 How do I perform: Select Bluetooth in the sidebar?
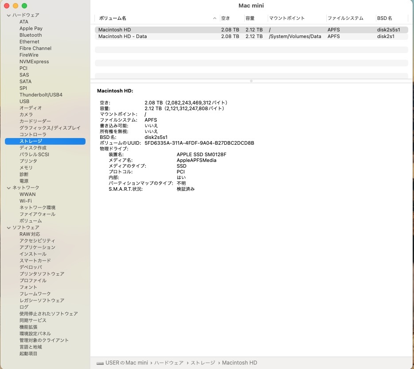click(x=31, y=35)
